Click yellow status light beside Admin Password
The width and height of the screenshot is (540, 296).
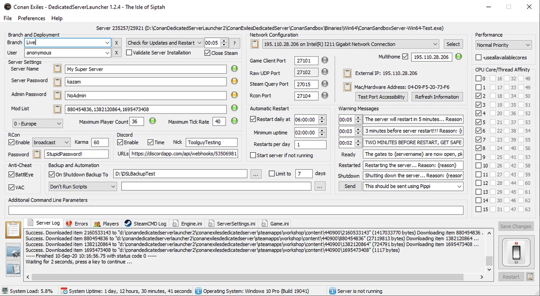point(234,95)
